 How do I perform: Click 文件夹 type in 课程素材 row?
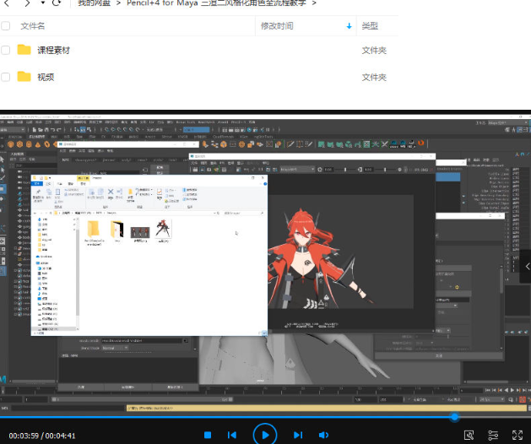pos(374,50)
